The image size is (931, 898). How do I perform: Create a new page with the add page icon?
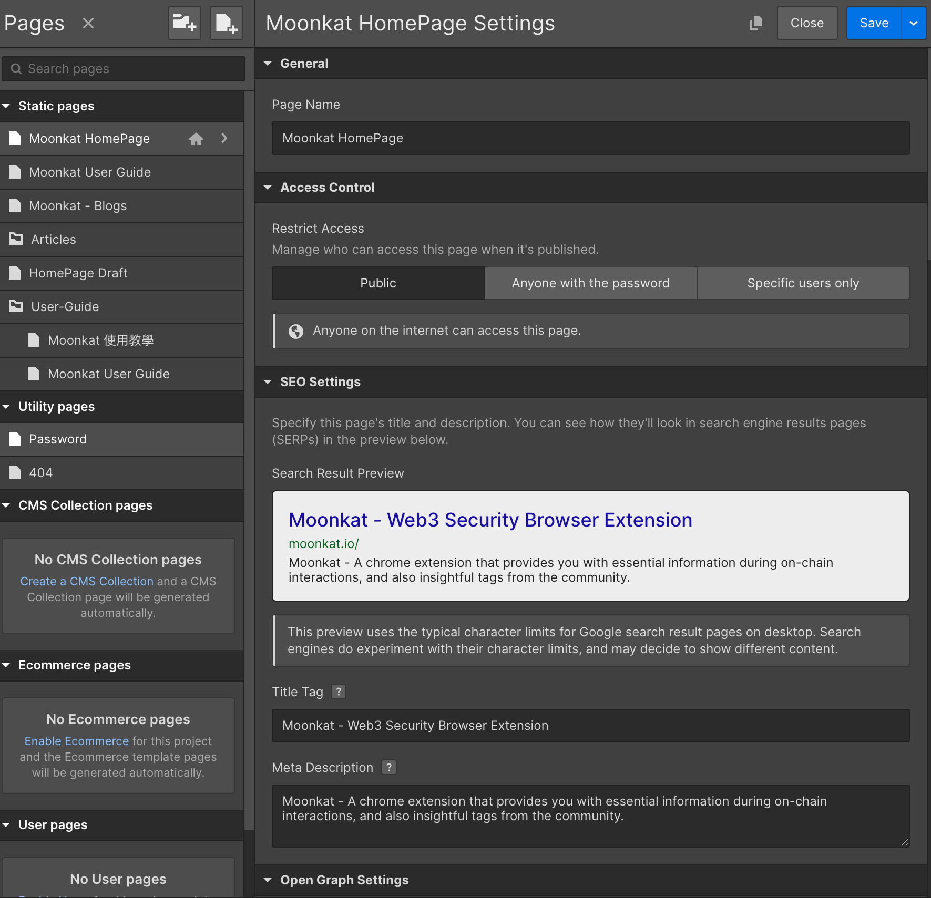coord(227,23)
